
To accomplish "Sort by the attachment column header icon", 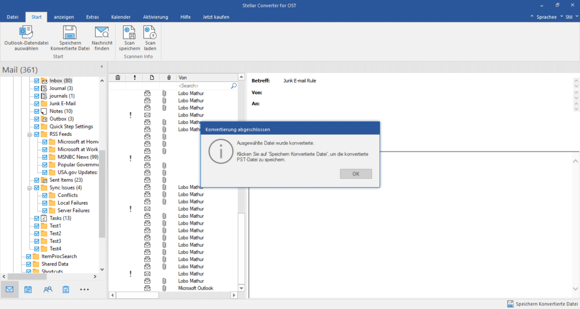I will tap(169, 77).
